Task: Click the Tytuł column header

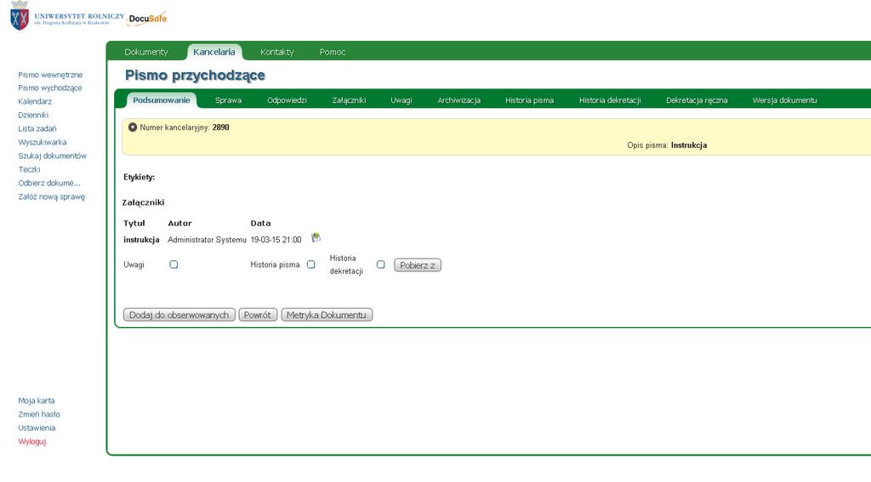Action: point(134,224)
